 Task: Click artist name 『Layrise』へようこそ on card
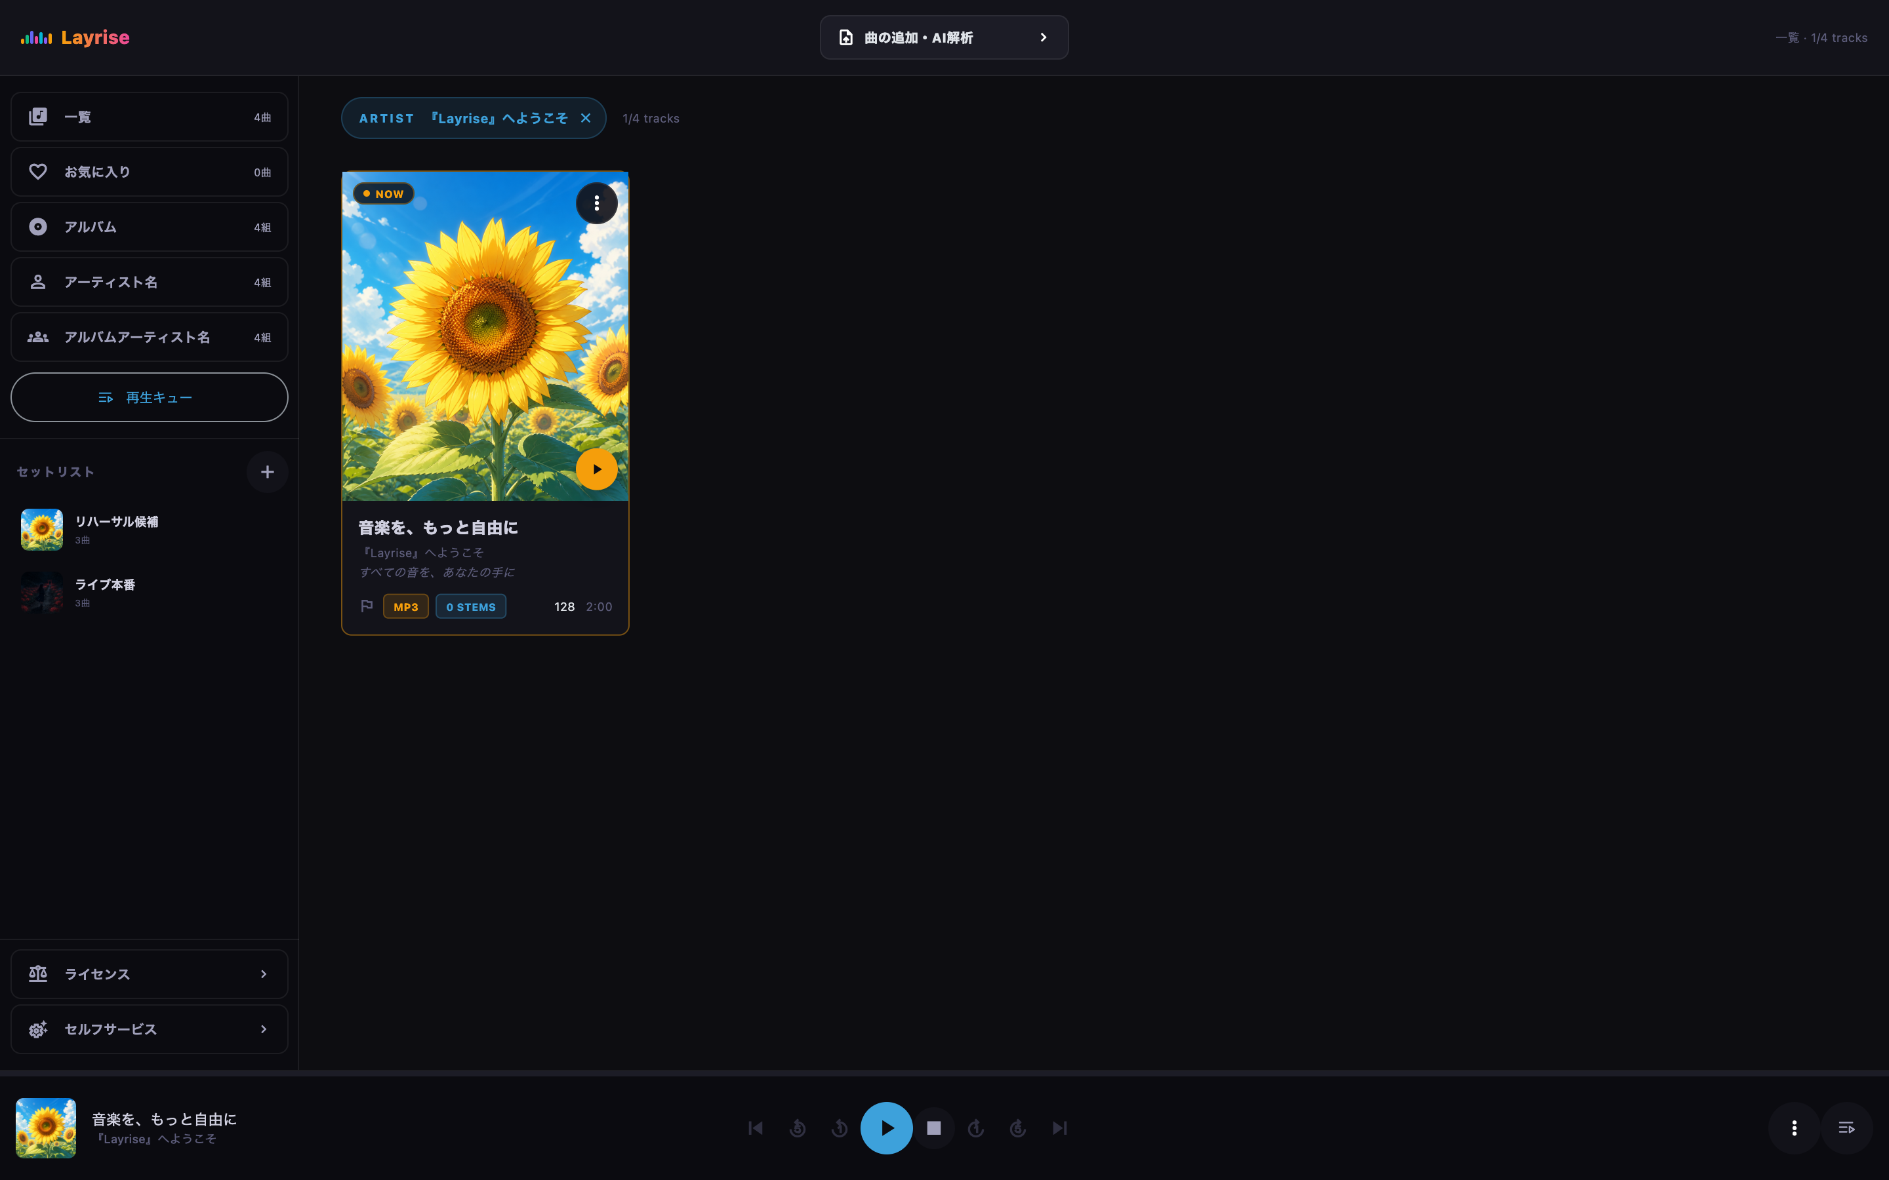coord(422,553)
